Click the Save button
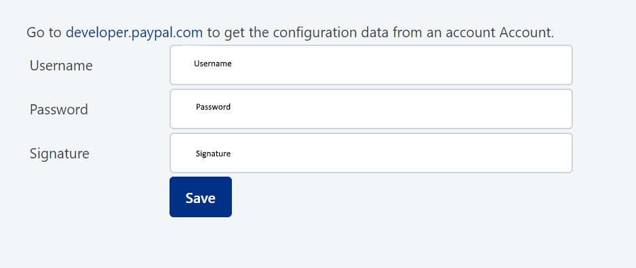The image size is (636, 268). (x=201, y=197)
